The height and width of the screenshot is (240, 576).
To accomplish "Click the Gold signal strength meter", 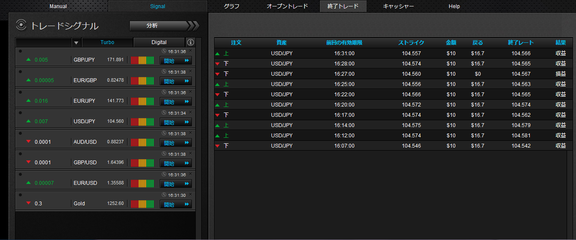I will pyautogui.click(x=142, y=204).
